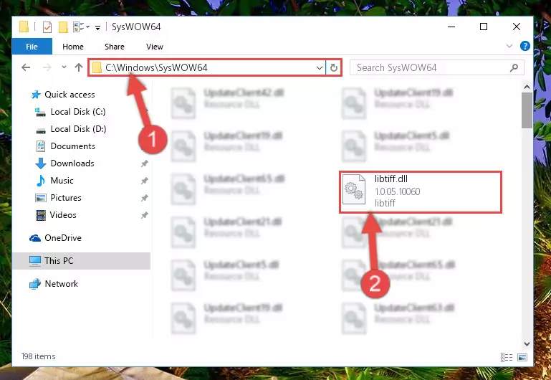Viewport: 551px width, 380px height.
Task: Go up one folder level
Action: 79,67
